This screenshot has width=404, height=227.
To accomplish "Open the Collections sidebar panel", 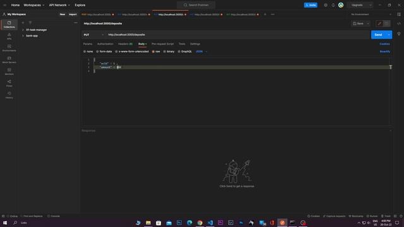I will pyautogui.click(x=9, y=25).
